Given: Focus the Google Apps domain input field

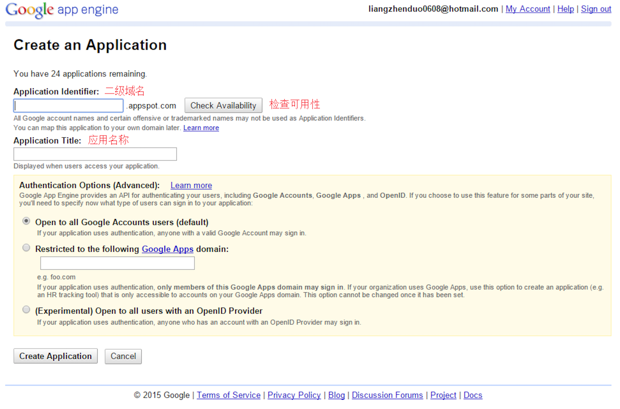Looking at the screenshot, I should pos(118,263).
